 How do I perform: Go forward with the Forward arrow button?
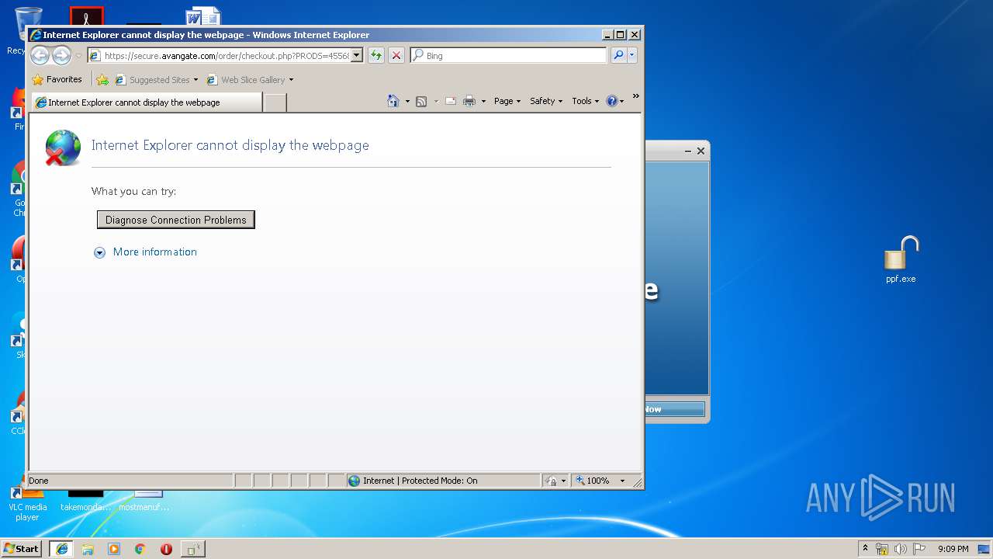point(61,55)
